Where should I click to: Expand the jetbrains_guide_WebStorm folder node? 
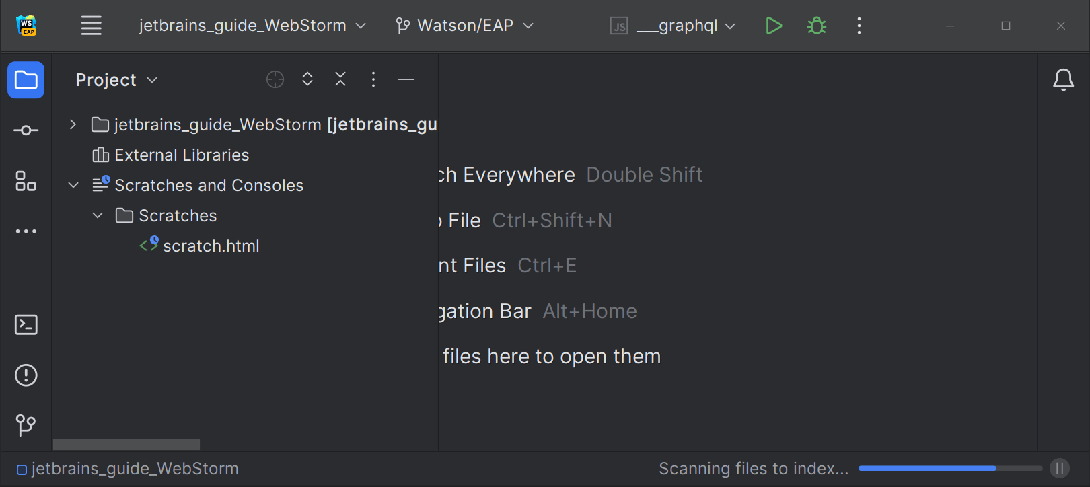tap(73, 124)
